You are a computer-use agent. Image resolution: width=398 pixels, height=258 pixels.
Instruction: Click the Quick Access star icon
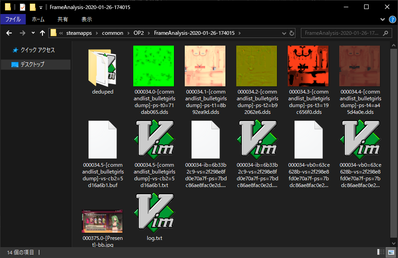(15, 50)
